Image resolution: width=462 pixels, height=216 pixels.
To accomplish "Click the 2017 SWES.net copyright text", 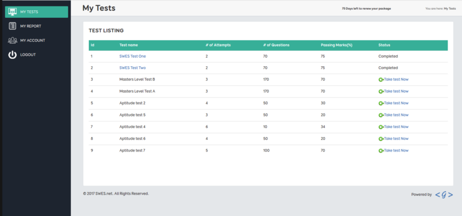I will pos(116,194).
